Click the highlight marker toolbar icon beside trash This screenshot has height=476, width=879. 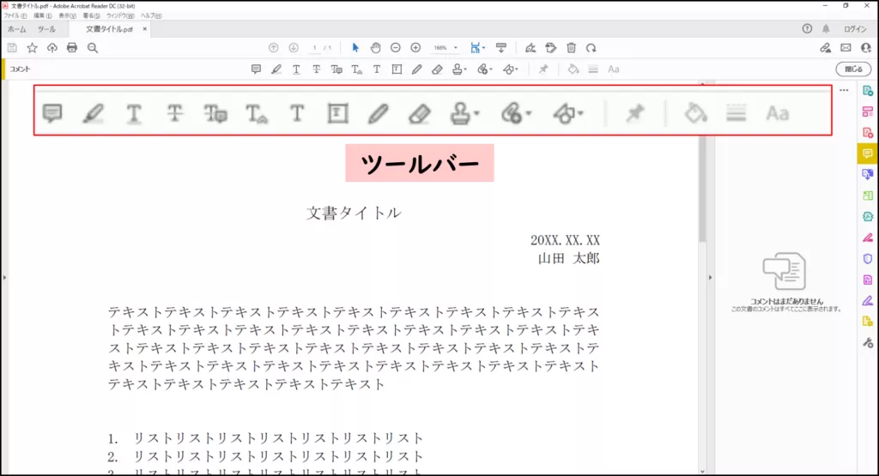coord(550,48)
